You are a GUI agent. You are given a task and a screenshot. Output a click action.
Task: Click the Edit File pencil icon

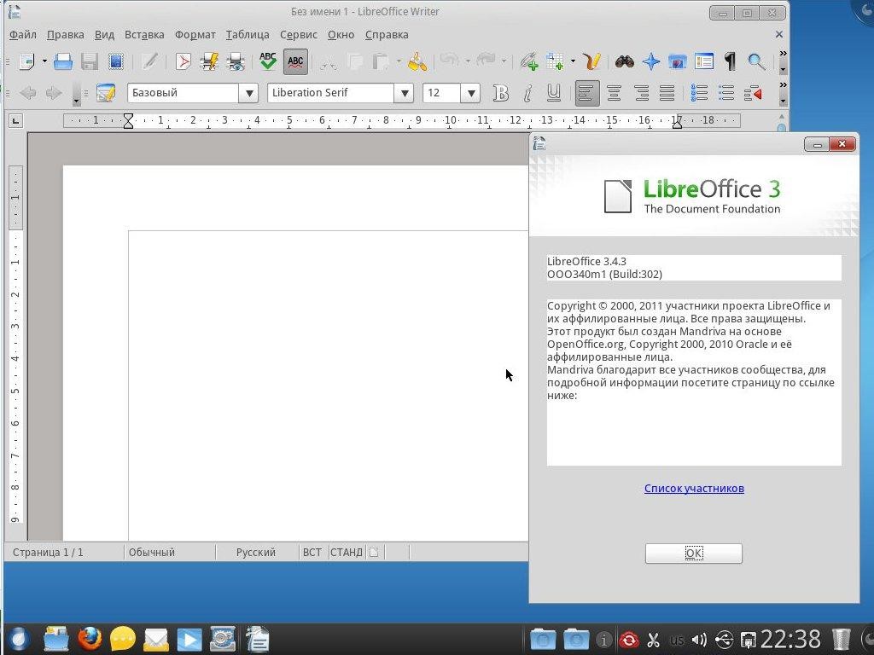coord(149,61)
